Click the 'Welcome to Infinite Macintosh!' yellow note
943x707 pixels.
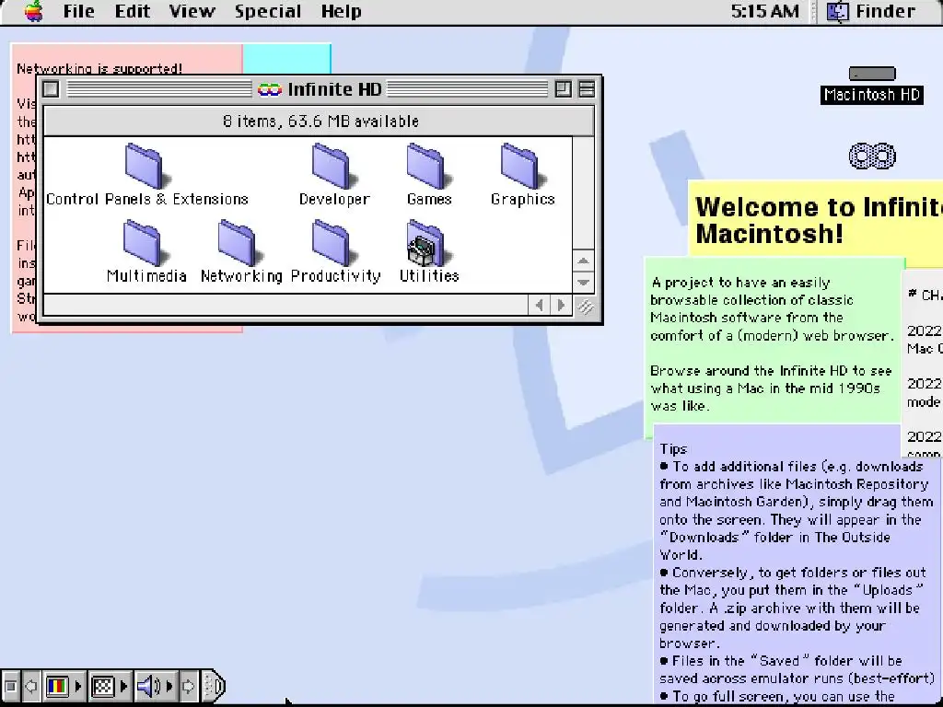pyautogui.click(x=816, y=220)
